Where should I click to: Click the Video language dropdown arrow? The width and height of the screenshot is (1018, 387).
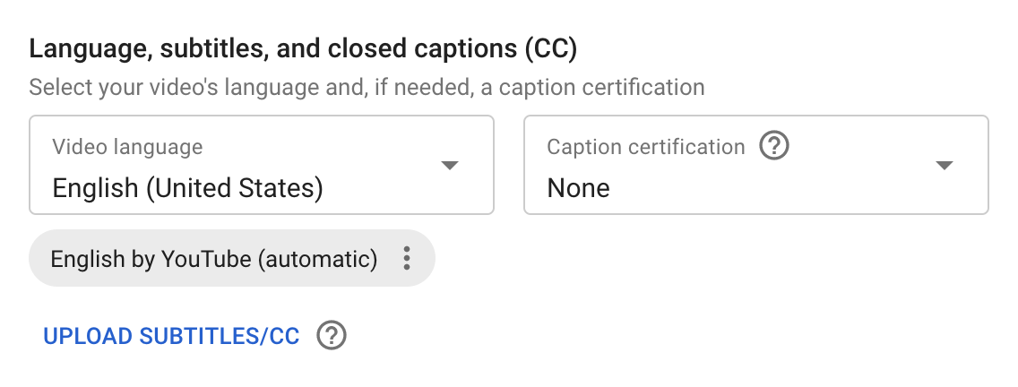tap(450, 165)
